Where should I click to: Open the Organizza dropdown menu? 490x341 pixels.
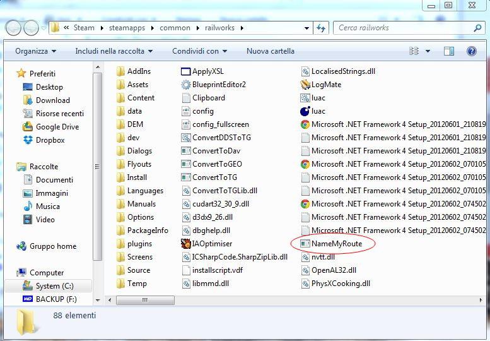coord(35,51)
